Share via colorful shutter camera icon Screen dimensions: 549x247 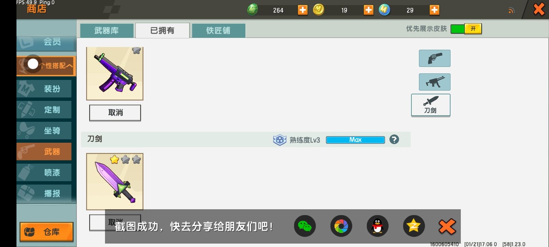(x=341, y=226)
